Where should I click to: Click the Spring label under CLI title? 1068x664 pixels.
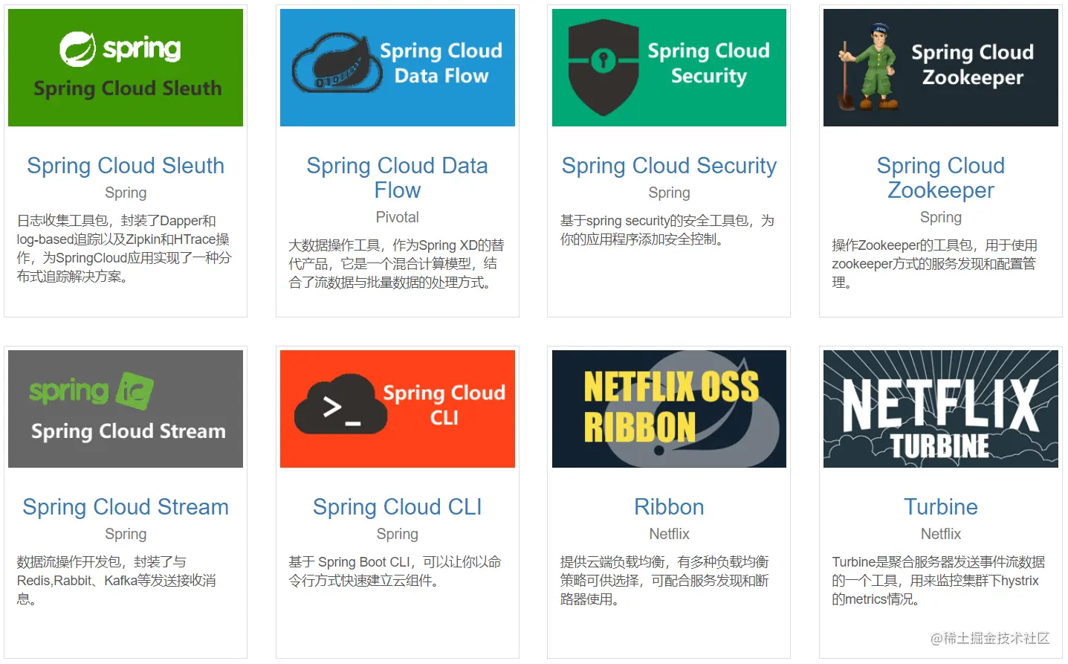point(398,534)
